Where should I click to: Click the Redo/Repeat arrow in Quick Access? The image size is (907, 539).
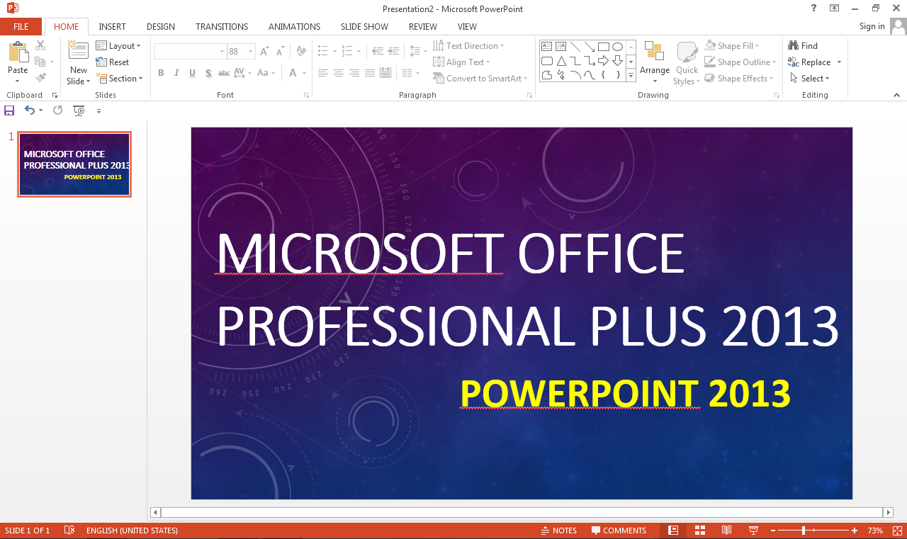pos(58,110)
